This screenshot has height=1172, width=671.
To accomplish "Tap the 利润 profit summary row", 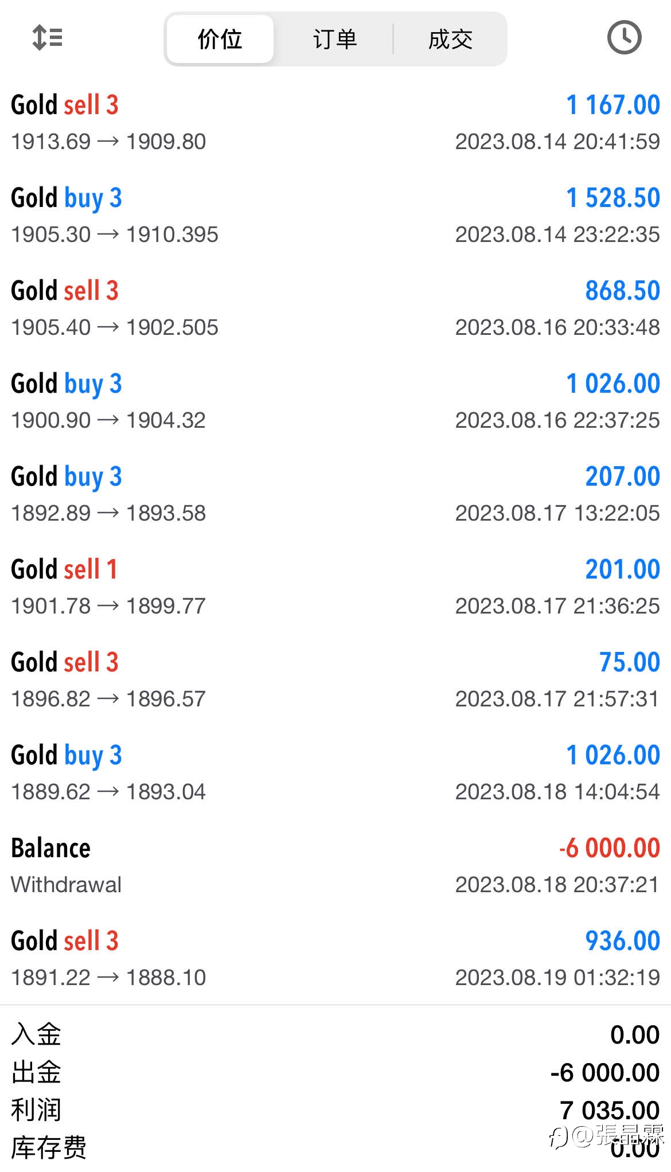I will (335, 1110).
